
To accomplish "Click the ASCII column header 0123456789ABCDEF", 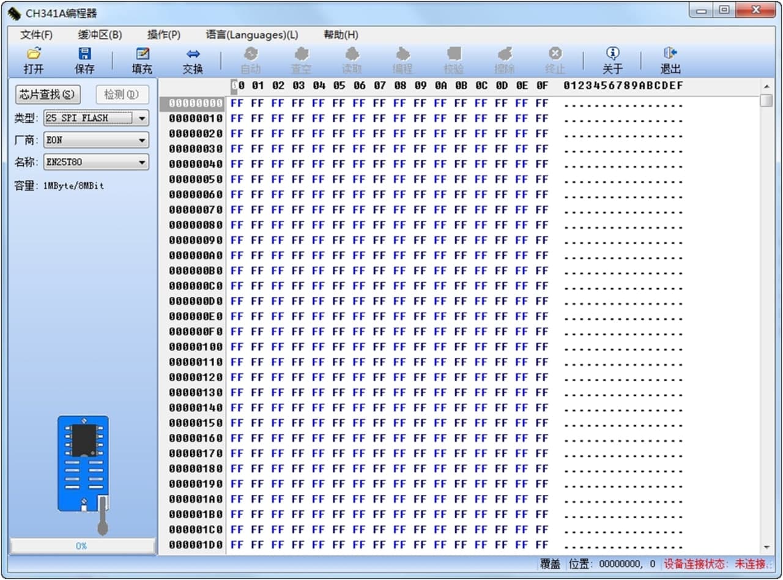I will (623, 86).
